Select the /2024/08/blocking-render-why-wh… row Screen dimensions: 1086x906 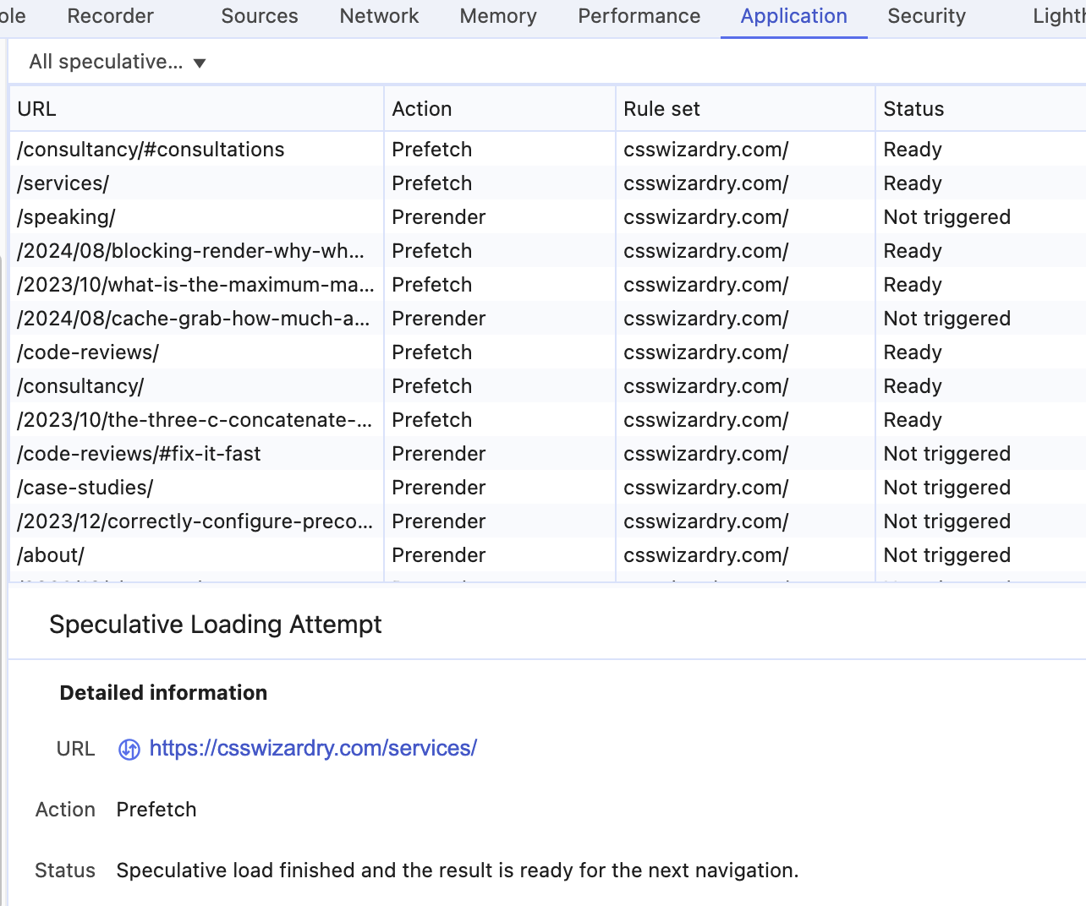tap(548, 250)
